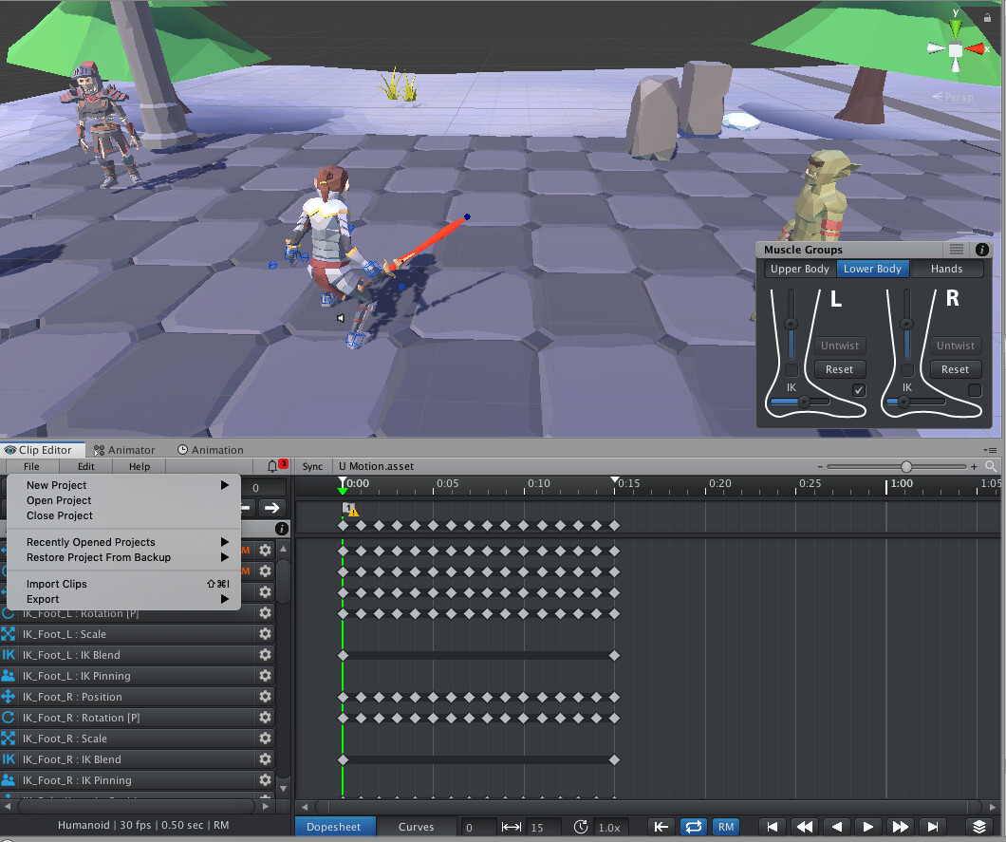Toggle loop playback in the transport bar

695,827
